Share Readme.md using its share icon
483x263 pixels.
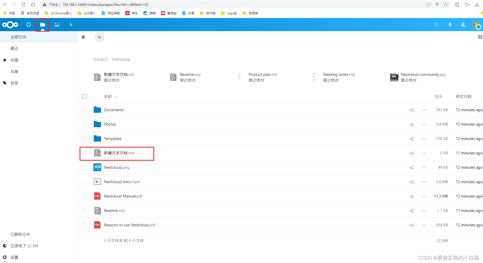click(412, 211)
